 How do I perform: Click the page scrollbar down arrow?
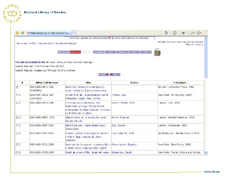(x=206, y=153)
